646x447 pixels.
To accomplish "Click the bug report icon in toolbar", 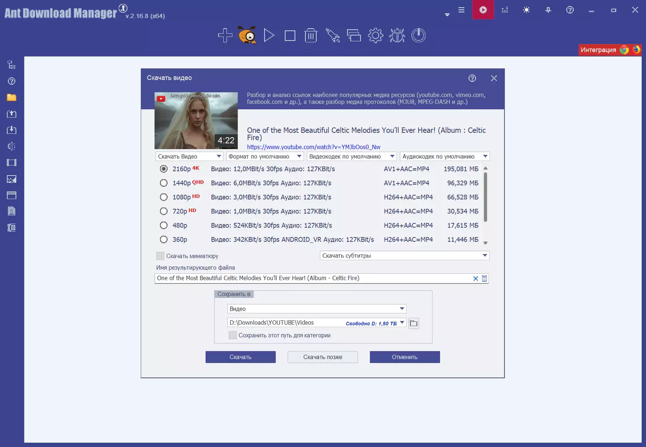I will tap(397, 35).
